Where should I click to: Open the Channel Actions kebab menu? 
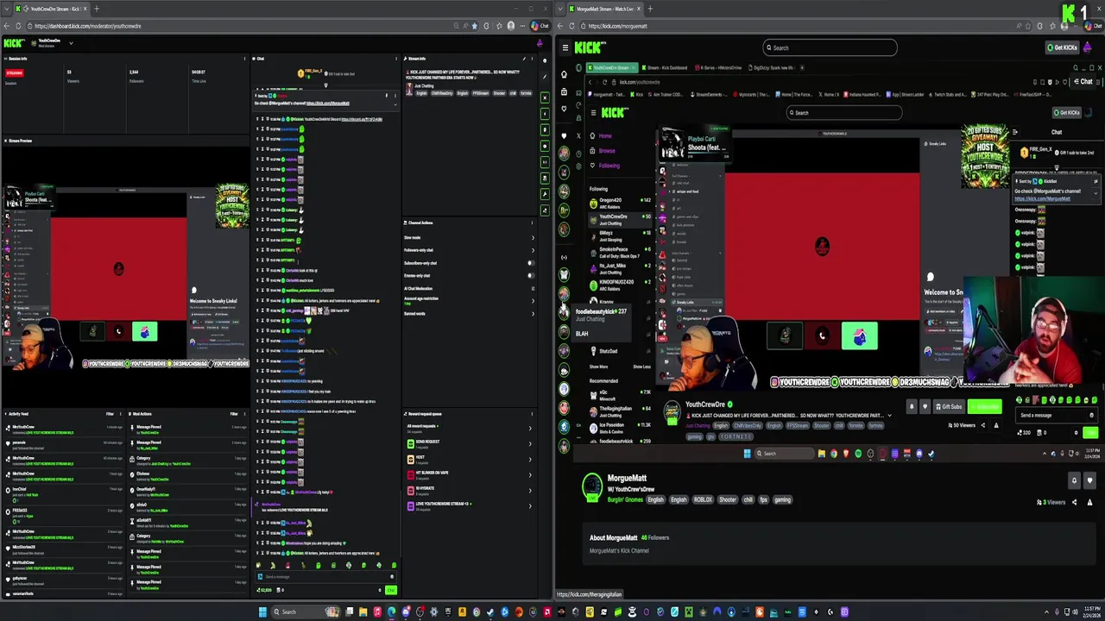point(533,223)
